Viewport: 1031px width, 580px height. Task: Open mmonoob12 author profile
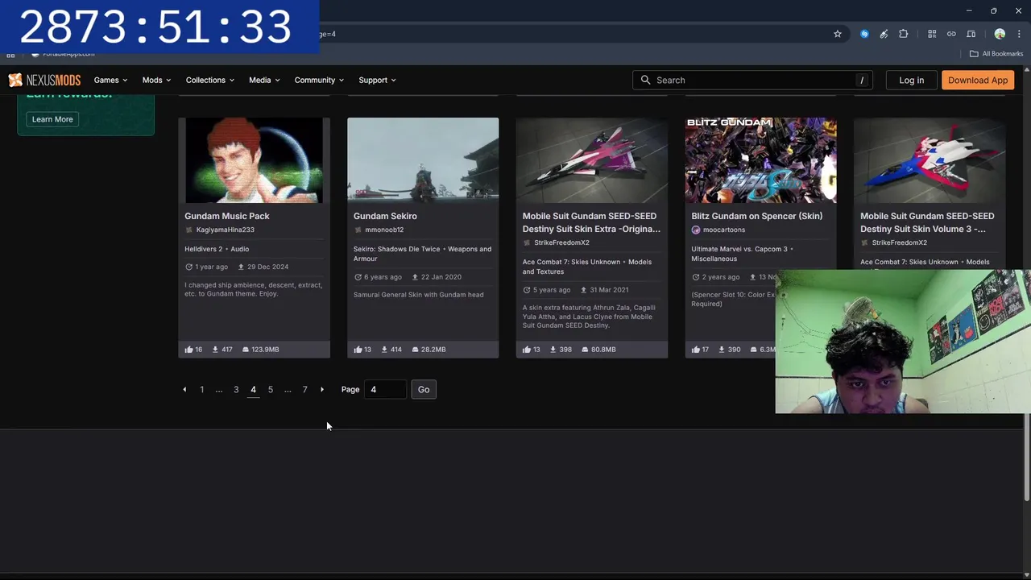384,230
